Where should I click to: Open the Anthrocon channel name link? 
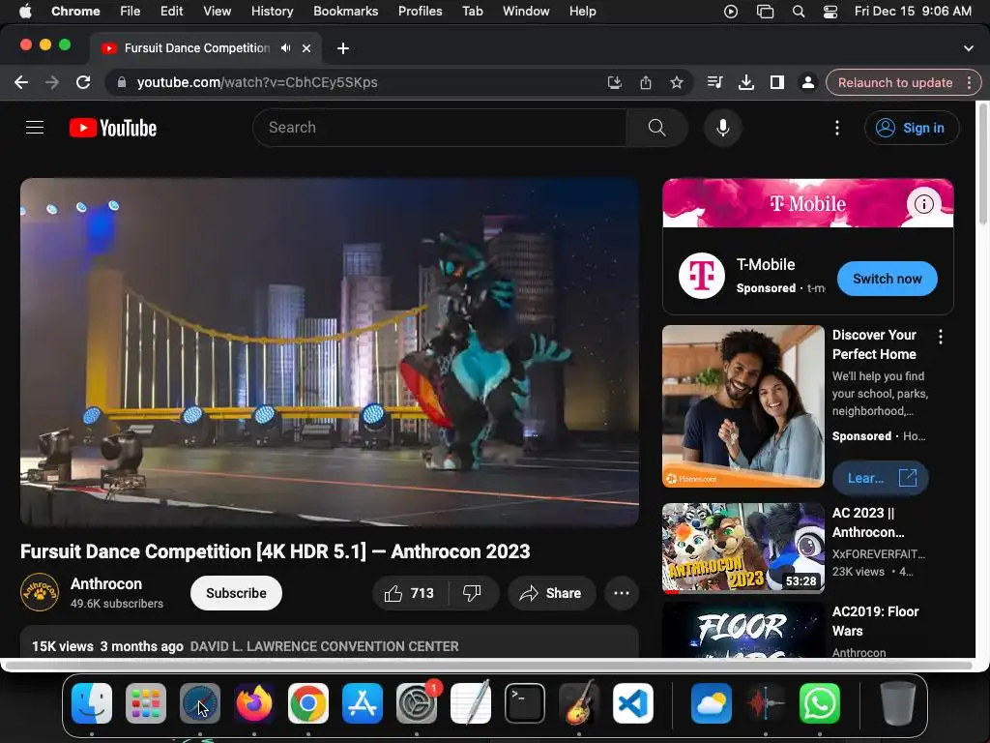(x=106, y=583)
